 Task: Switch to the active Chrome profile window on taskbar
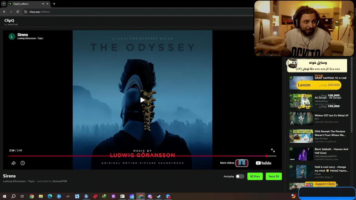(x=141, y=196)
